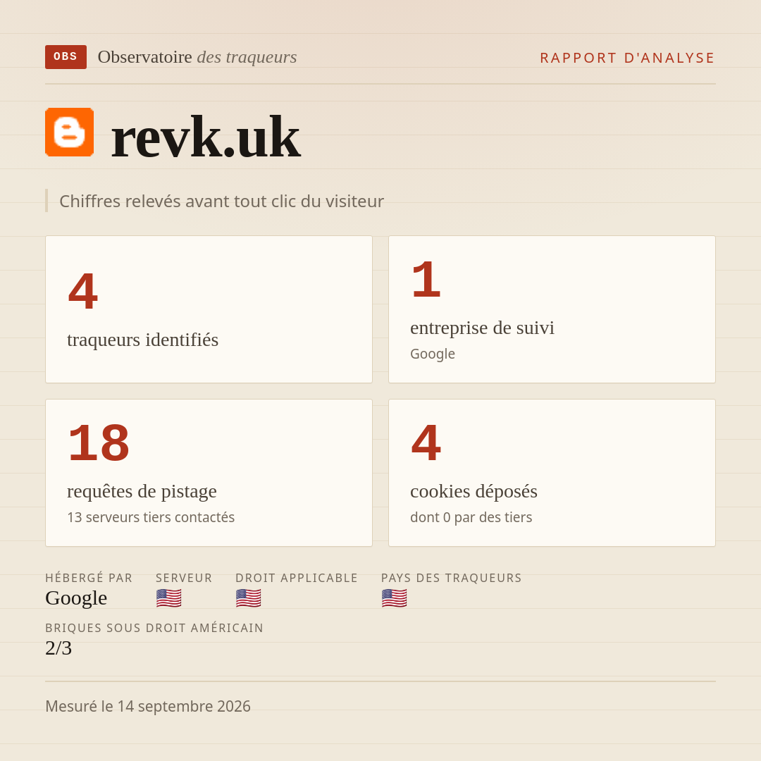Select the revk.uk domain heading
This screenshot has height=761, width=761.
pos(205,137)
